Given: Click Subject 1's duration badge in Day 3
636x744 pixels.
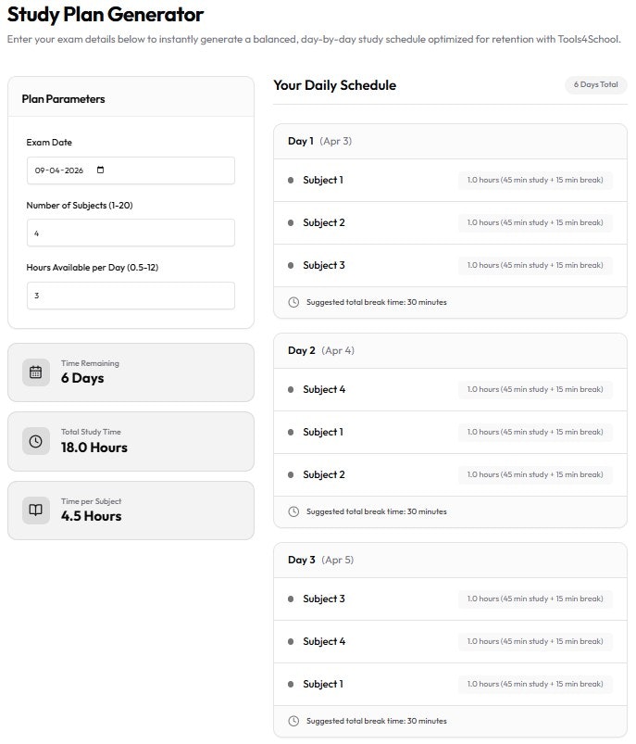Looking at the screenshot, I should pyautogui.click(x=535, y=684).
